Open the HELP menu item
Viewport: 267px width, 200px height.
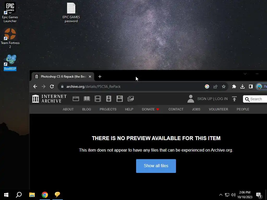129,109
